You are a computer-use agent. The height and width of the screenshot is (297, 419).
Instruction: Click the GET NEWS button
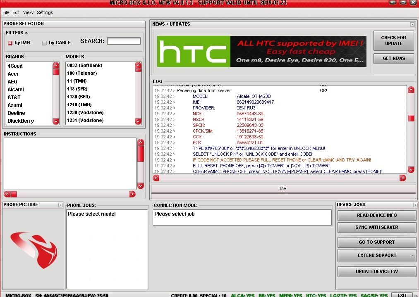coord(394,58)
